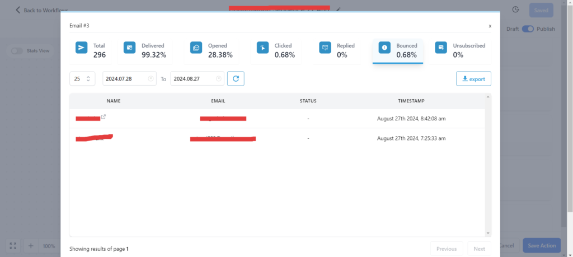The image size is (573, 257).
Task: Edit the start date 2024.07.28 field
Action: (x=129, y=78)
